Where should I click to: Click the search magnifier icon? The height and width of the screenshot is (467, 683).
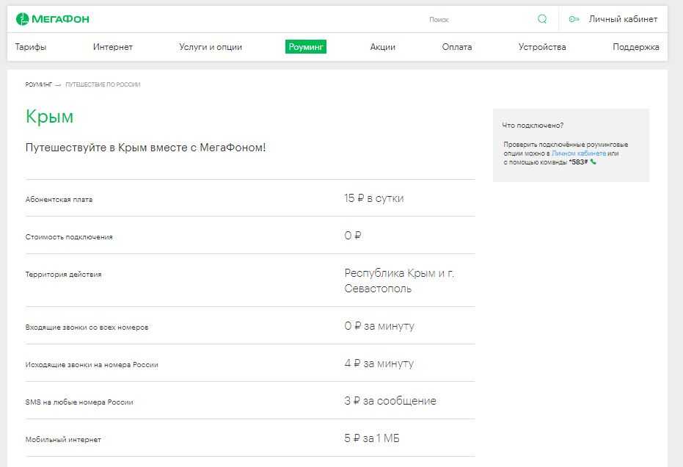point(542,19)
